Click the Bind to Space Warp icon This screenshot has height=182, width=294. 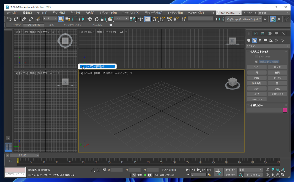tap(38, 19)
